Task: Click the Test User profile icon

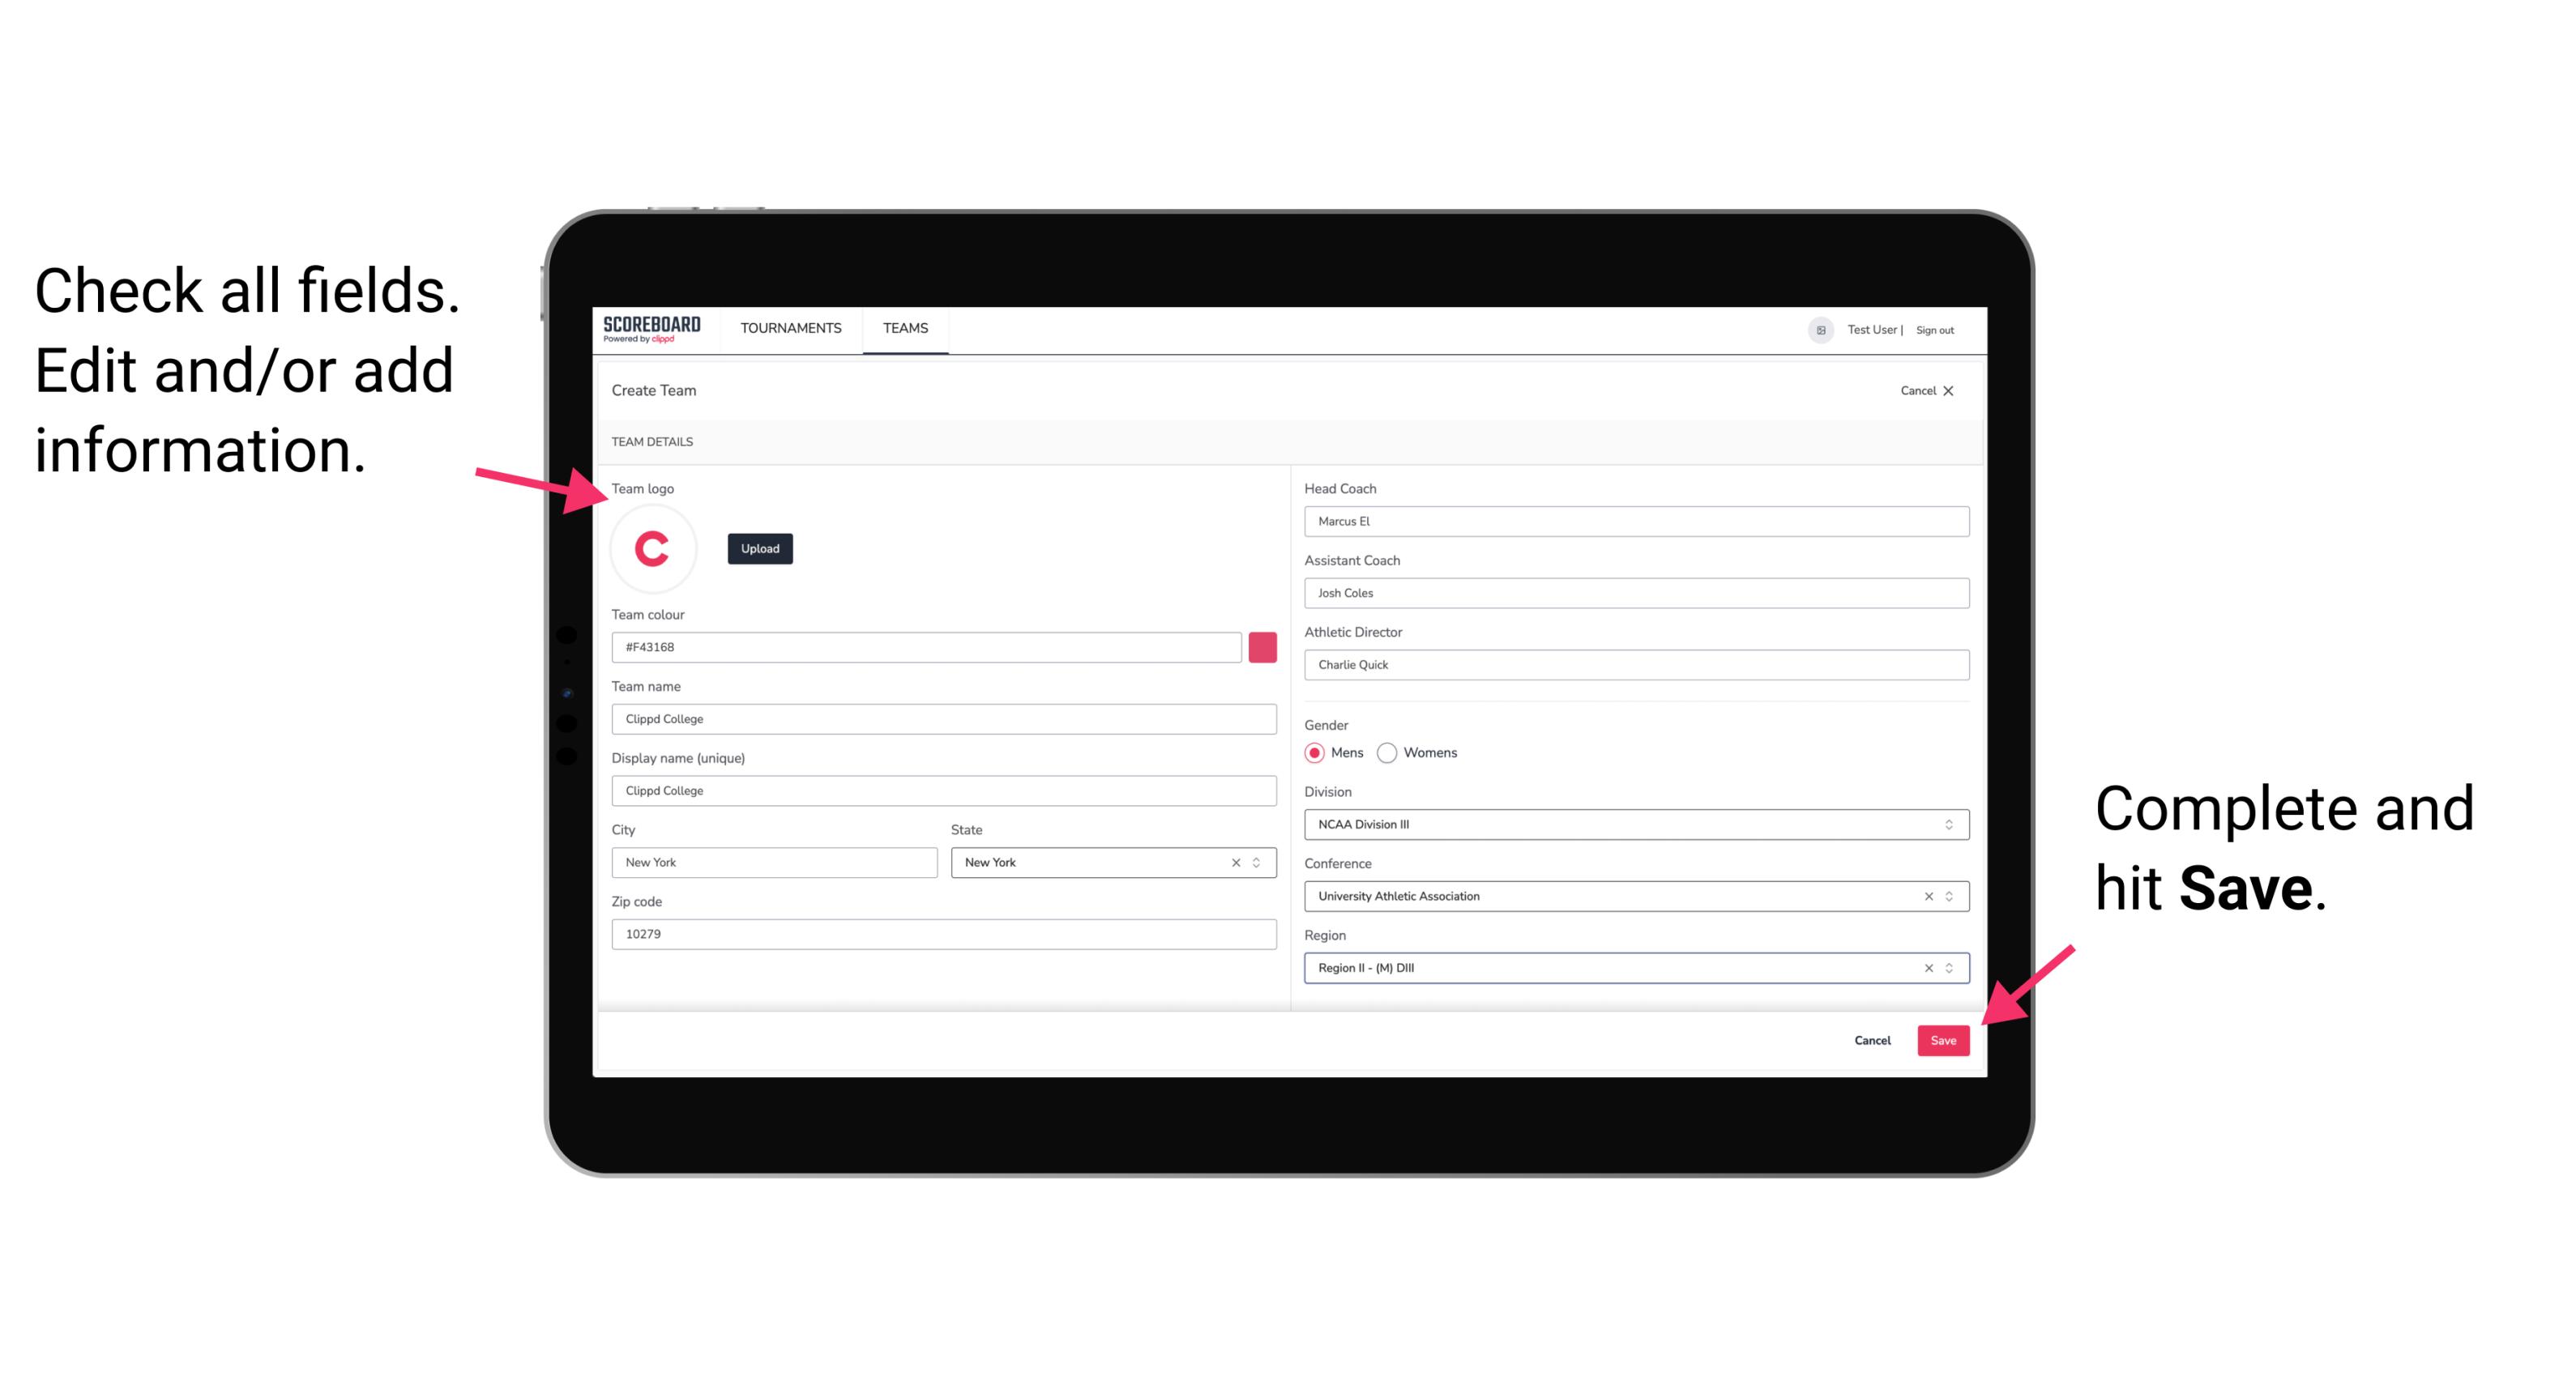Action: click(1815, 327)
